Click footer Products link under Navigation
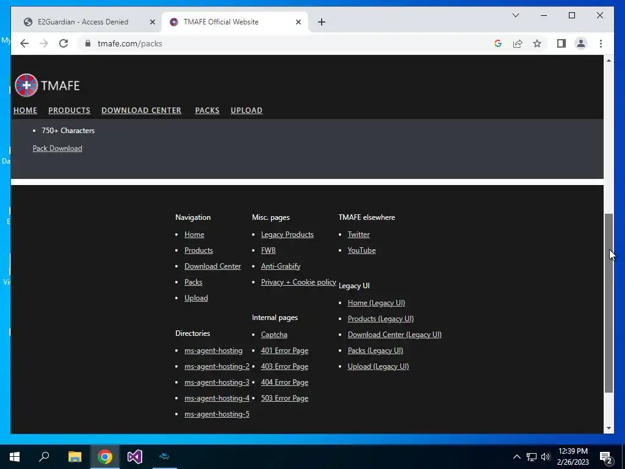The width and height of the screenshot is (625, 469). point(198,250)
